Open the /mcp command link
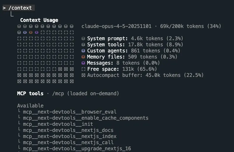The width and height of the screenshot is (234, 152). point(58,94)
